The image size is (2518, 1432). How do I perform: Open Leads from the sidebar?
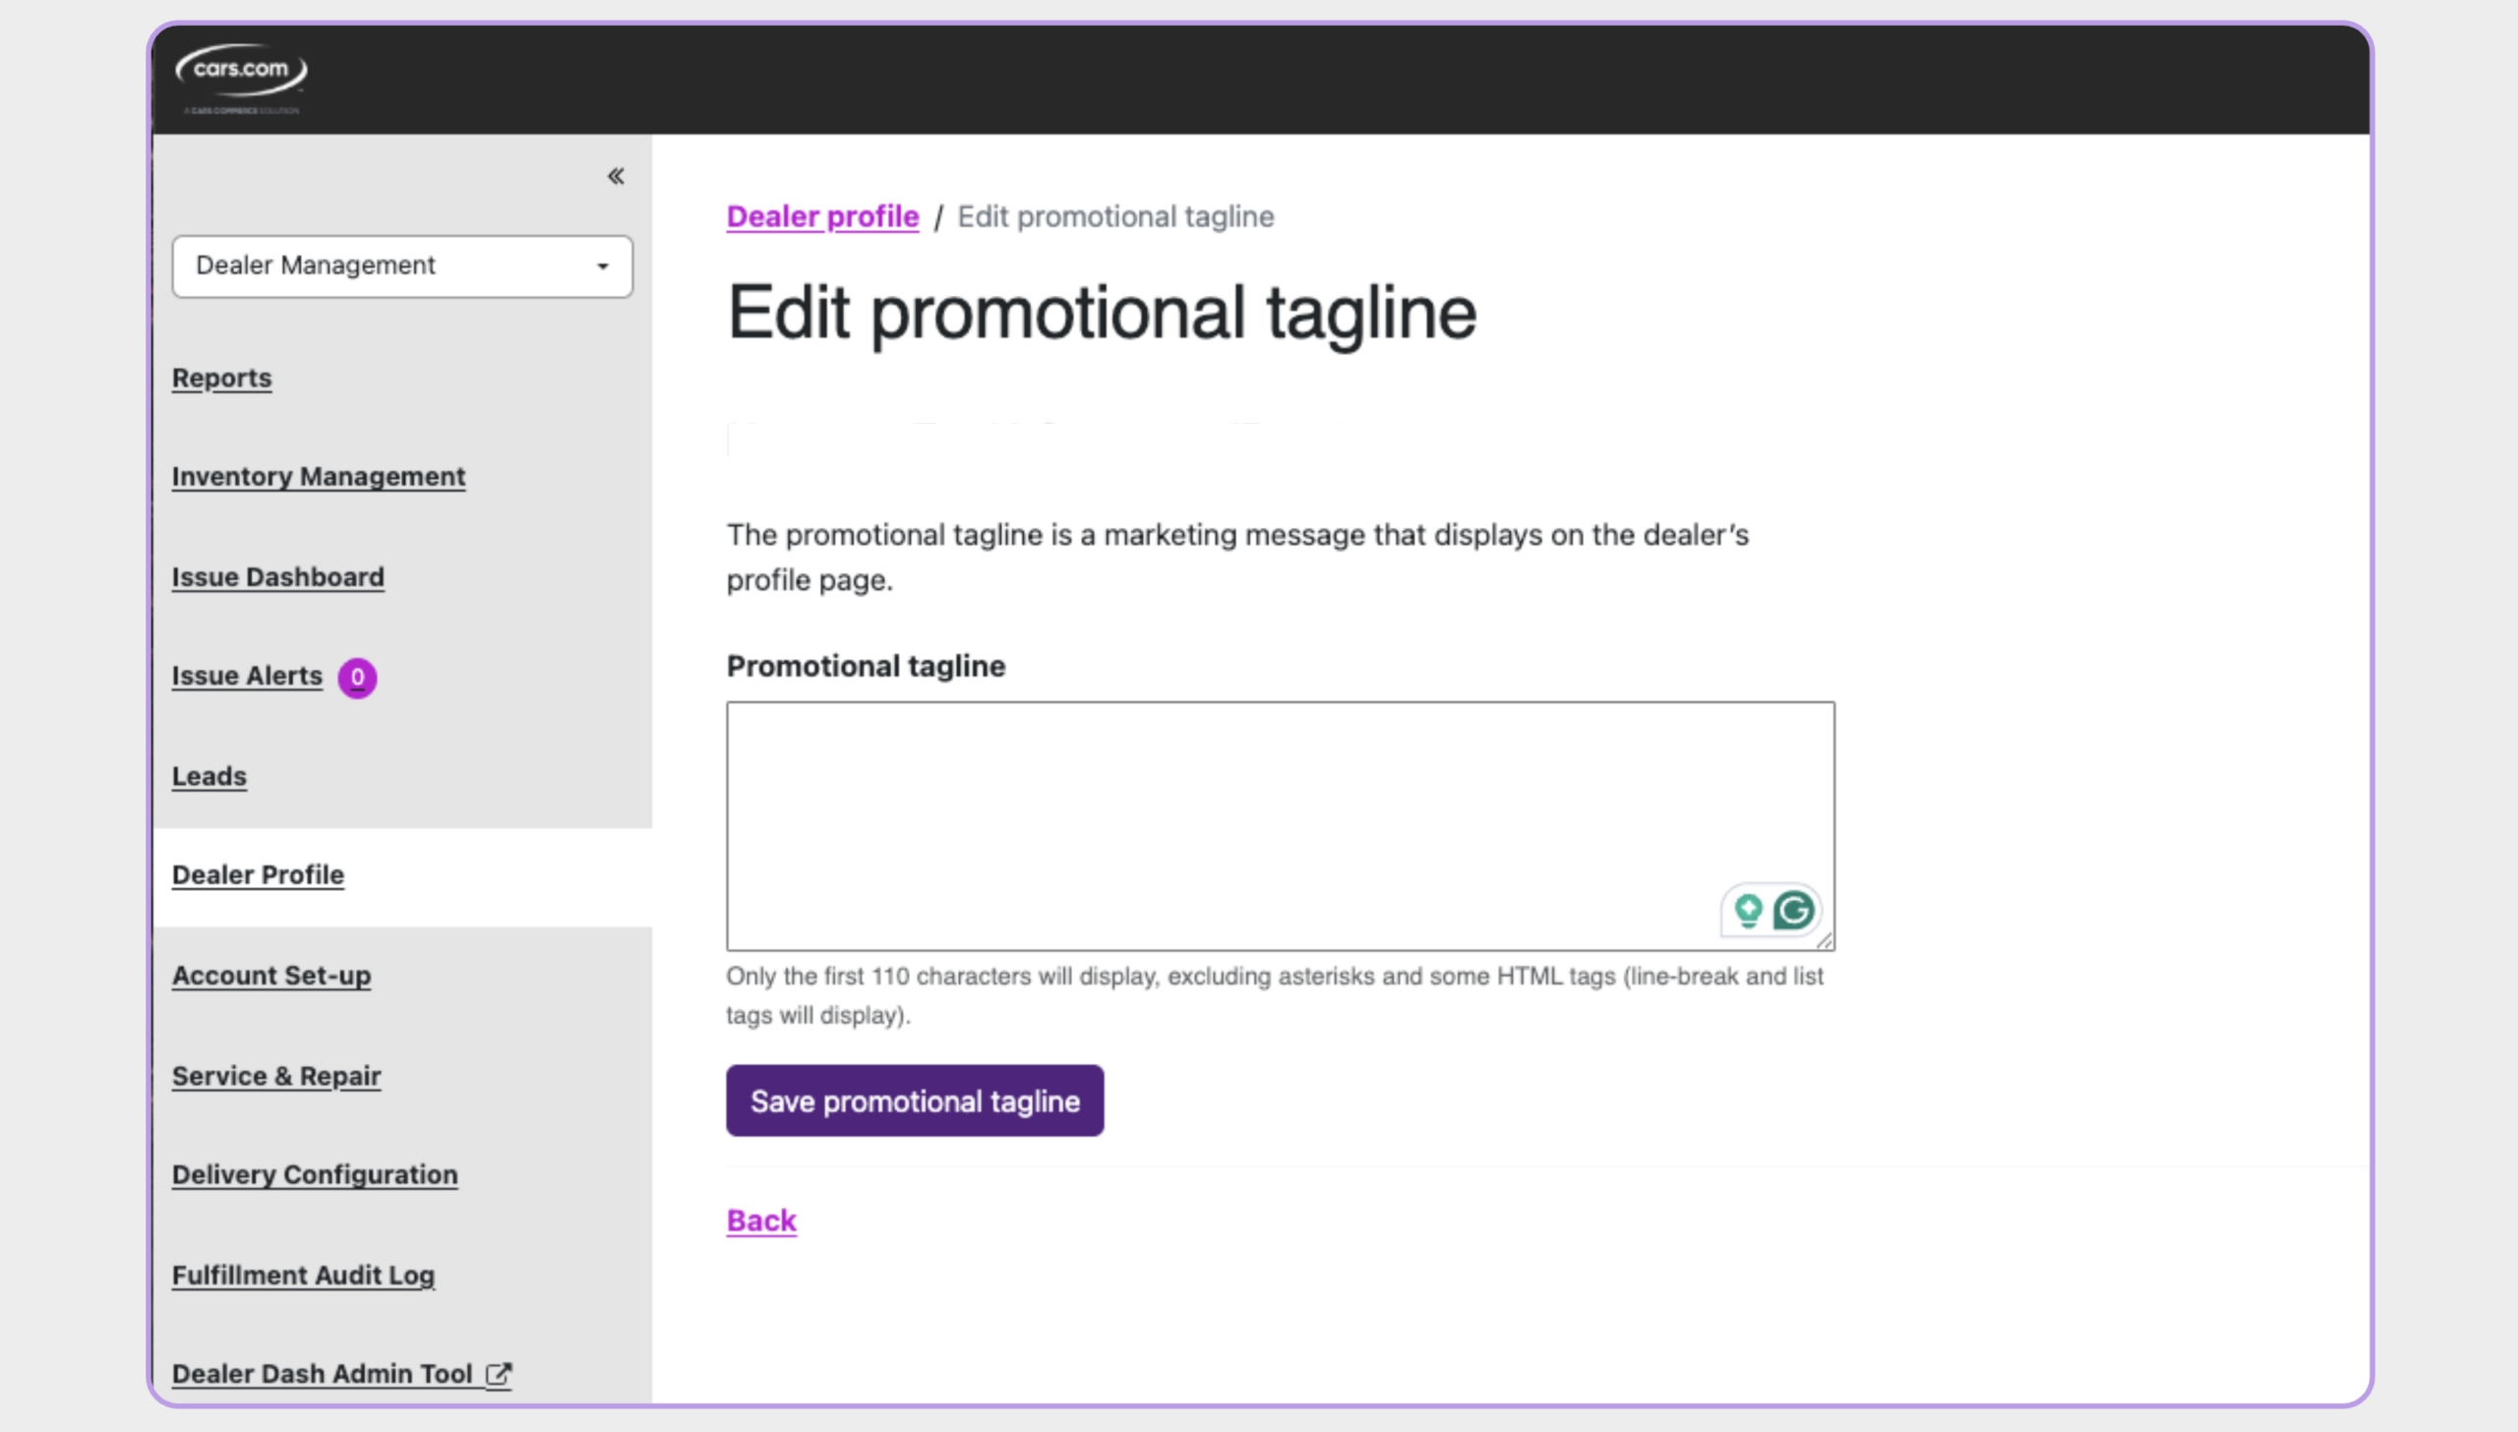(210, 776)
